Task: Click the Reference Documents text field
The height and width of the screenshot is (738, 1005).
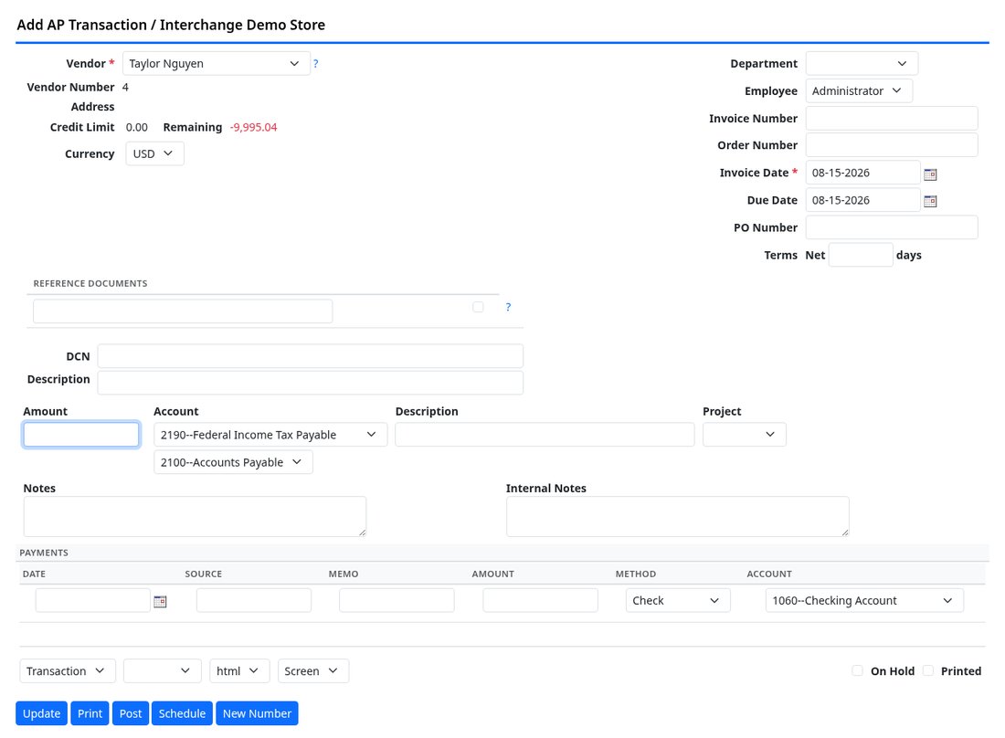Action: 183,311
